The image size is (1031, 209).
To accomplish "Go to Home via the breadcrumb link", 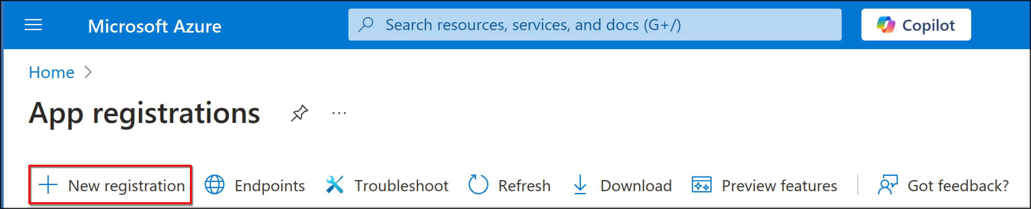I will point(51,72).
